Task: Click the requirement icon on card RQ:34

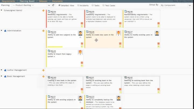Action: tap(49, 12)
